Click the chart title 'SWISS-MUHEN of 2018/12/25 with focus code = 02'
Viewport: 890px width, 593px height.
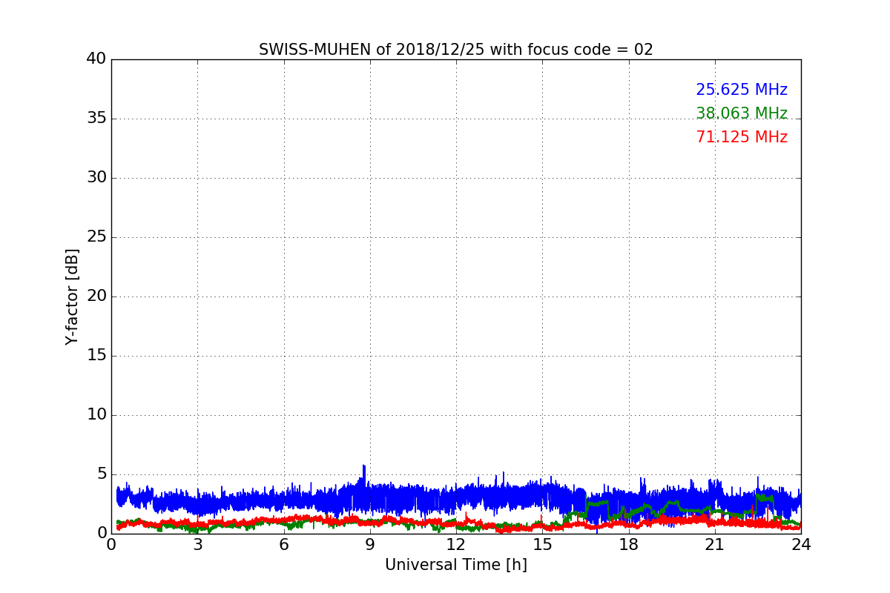point(456,50)
